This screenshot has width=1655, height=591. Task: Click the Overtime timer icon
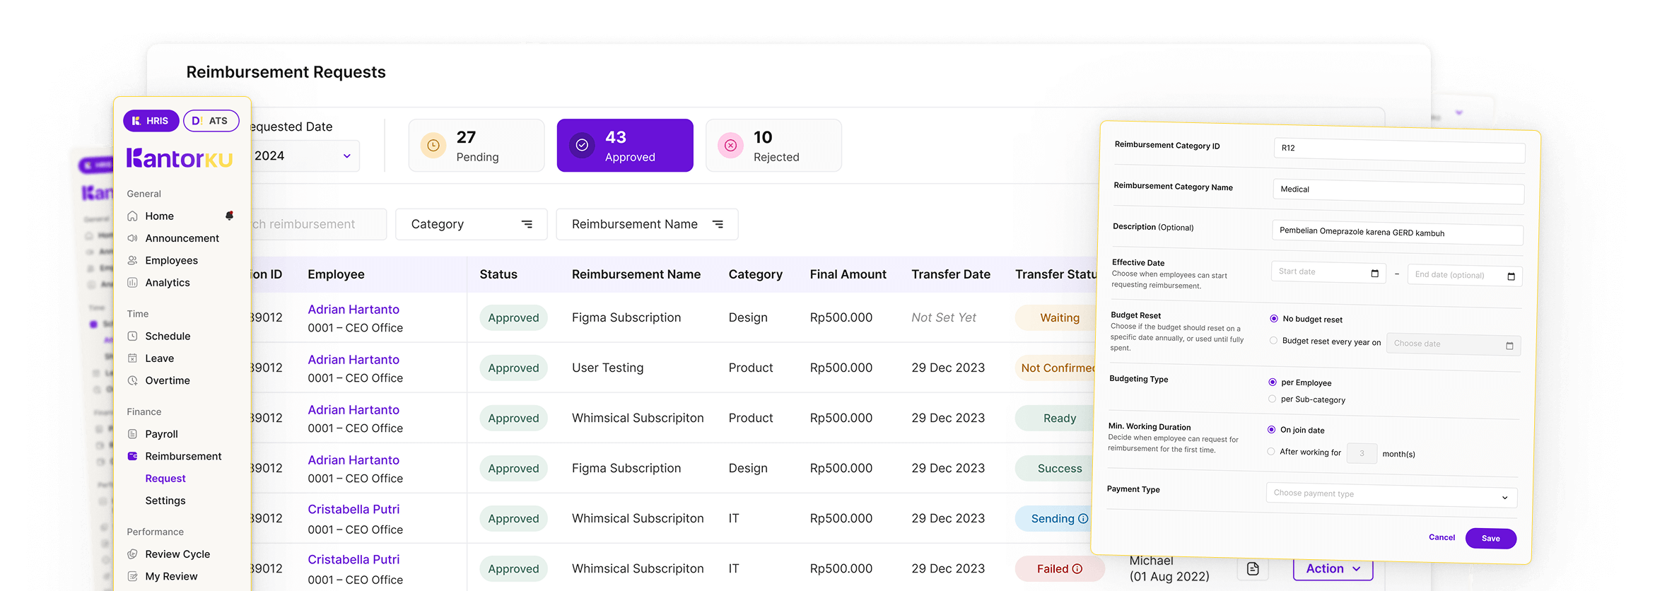pos(132,380)
